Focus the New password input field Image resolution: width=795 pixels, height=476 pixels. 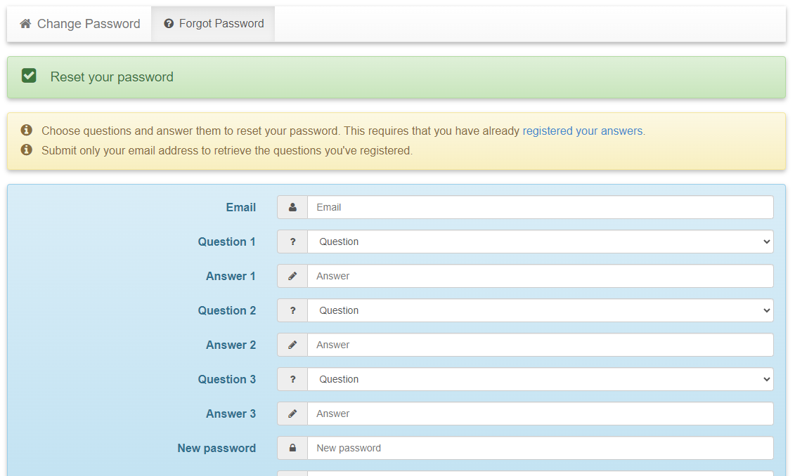(x=540, y=448)
